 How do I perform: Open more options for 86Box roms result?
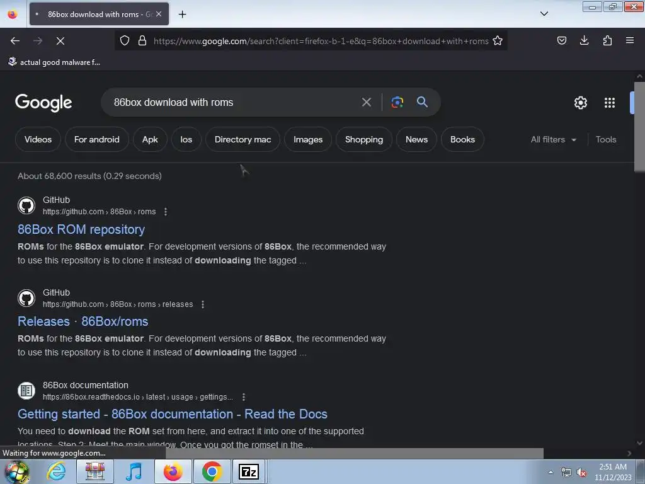click(x=166, y=212)
